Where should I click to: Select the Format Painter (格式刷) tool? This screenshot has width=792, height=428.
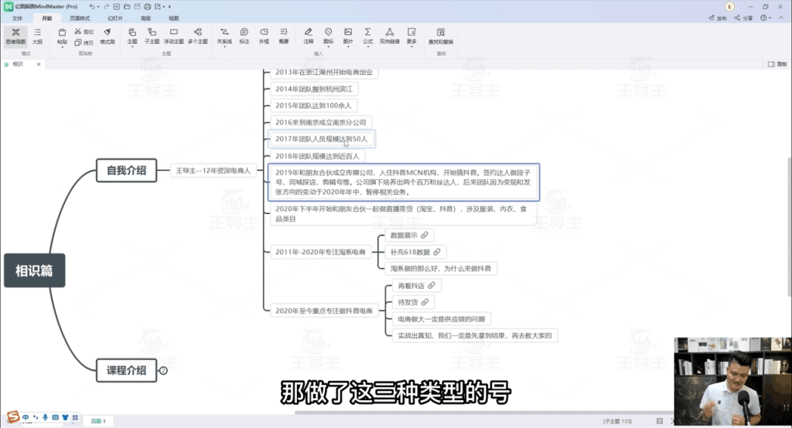coord(107,36)
